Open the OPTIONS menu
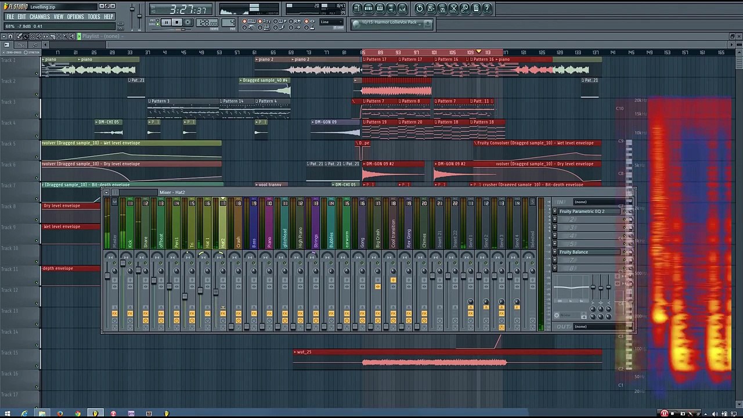Screen dimensions: 743x418 75,17
